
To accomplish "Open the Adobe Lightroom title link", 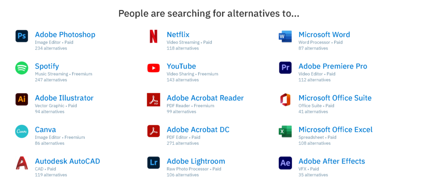I will [196, 161].
